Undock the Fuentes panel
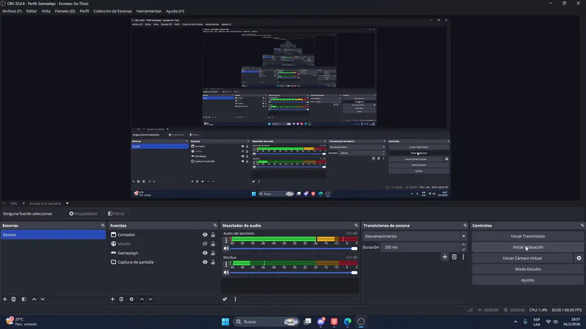Viewport: 586px width, 329px height. point(215,226)
